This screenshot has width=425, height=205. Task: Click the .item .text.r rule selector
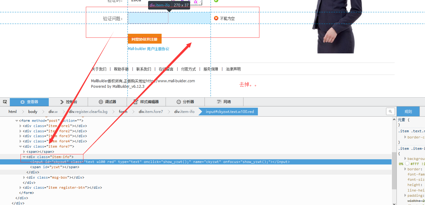(411, 131)
